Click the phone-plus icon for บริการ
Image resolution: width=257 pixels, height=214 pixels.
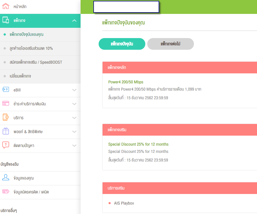click(6, 117)
